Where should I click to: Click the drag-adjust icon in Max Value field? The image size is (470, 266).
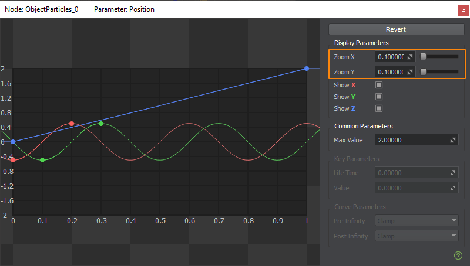coord(453,140)
